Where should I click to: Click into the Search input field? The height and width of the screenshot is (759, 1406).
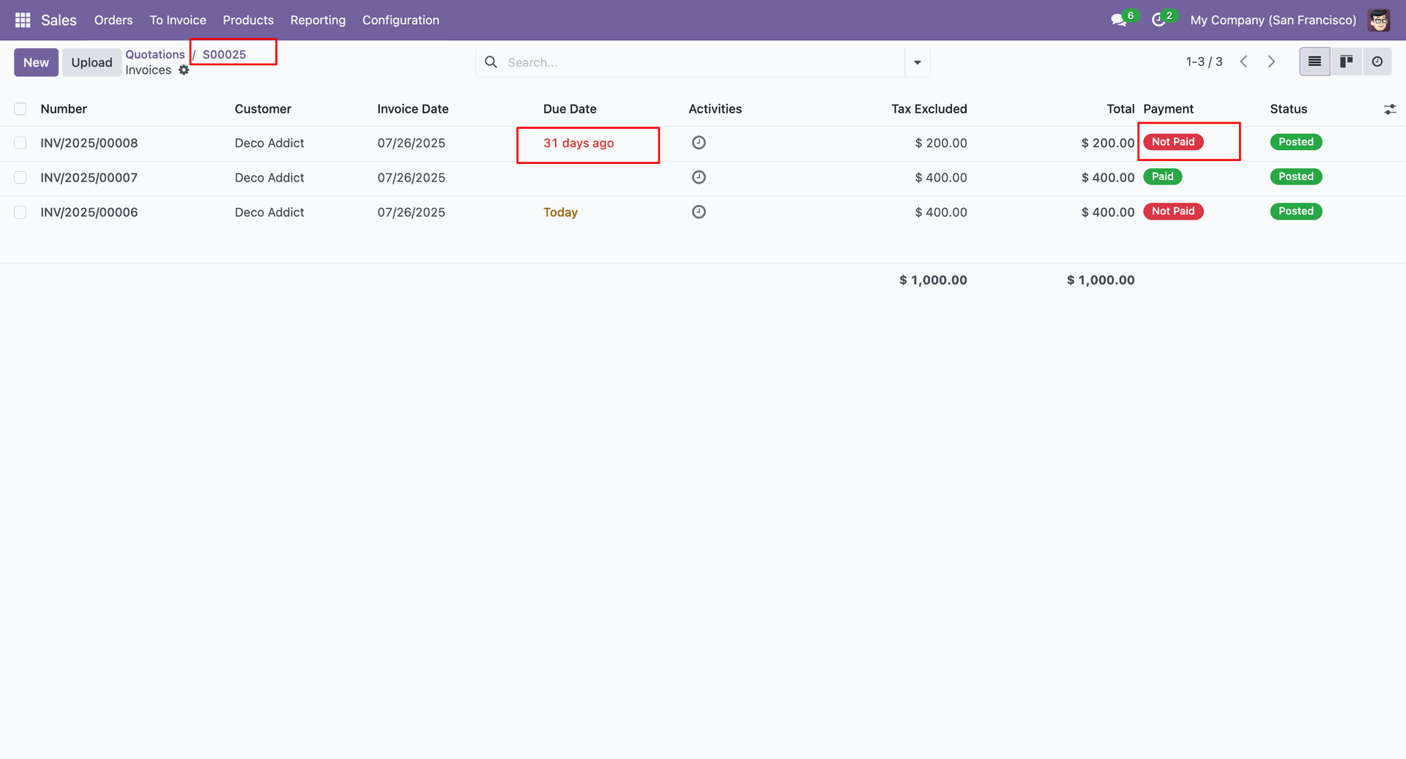pos(696,62)
